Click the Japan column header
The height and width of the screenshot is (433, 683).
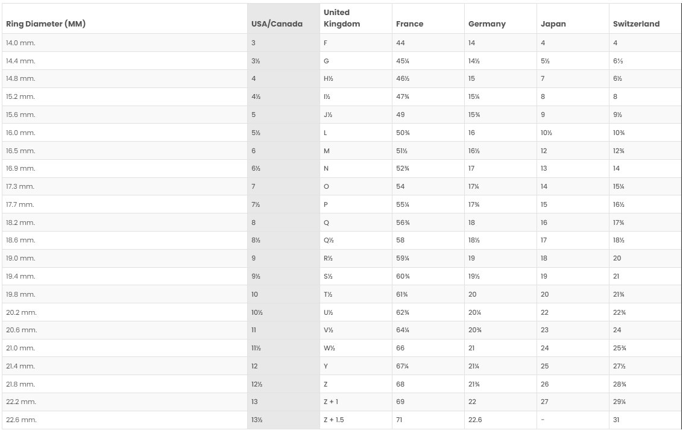553,24
